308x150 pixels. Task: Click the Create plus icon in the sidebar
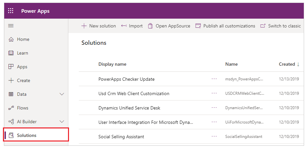[x=11, y=80]
